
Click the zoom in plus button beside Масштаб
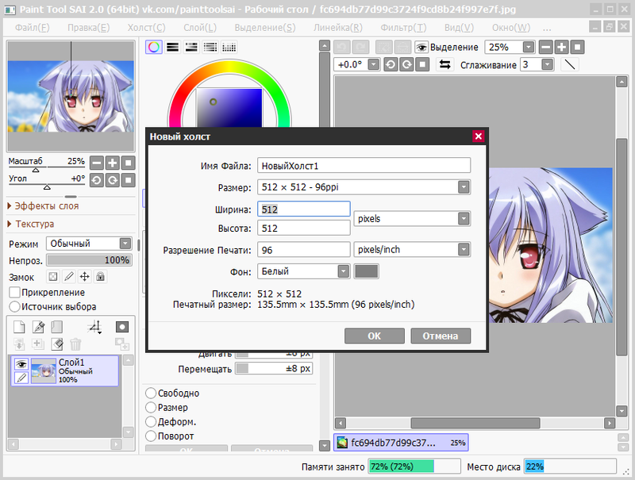[x=113, y=163]
